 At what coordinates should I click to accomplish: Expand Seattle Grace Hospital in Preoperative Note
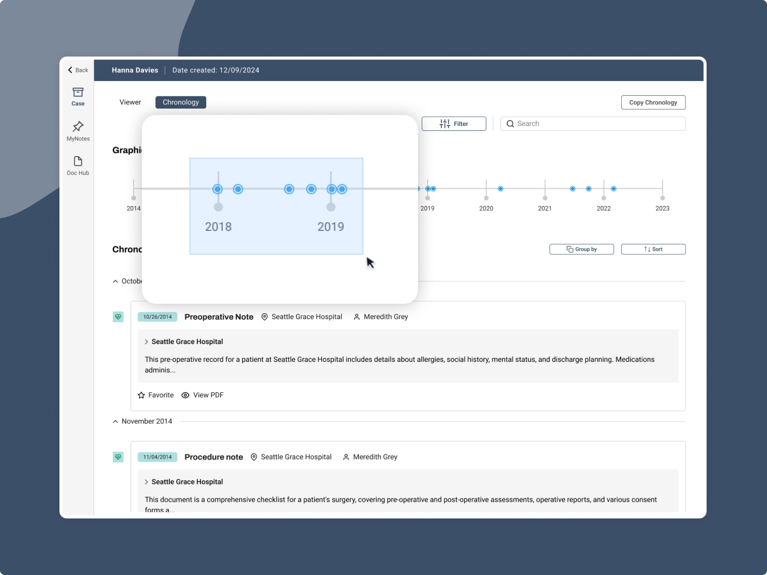coord(146,342)
